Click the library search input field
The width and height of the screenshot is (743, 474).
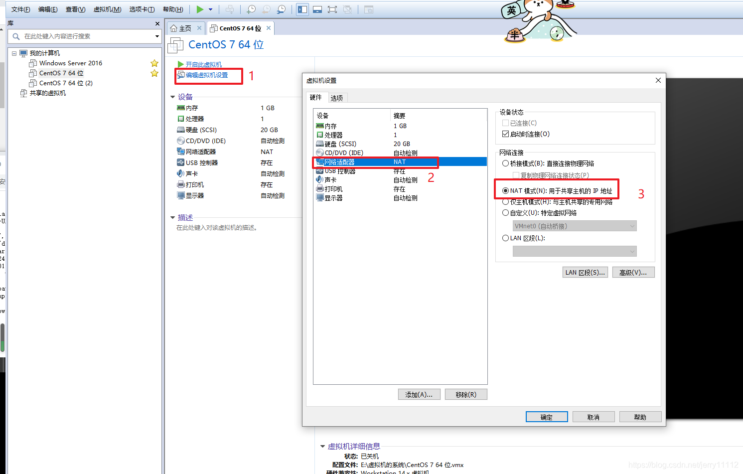click(x=82, y=36)
